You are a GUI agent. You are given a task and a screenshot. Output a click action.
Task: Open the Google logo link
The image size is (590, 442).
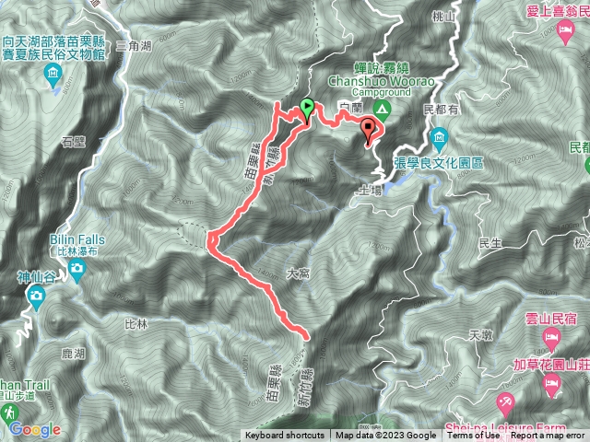(35, 429)
